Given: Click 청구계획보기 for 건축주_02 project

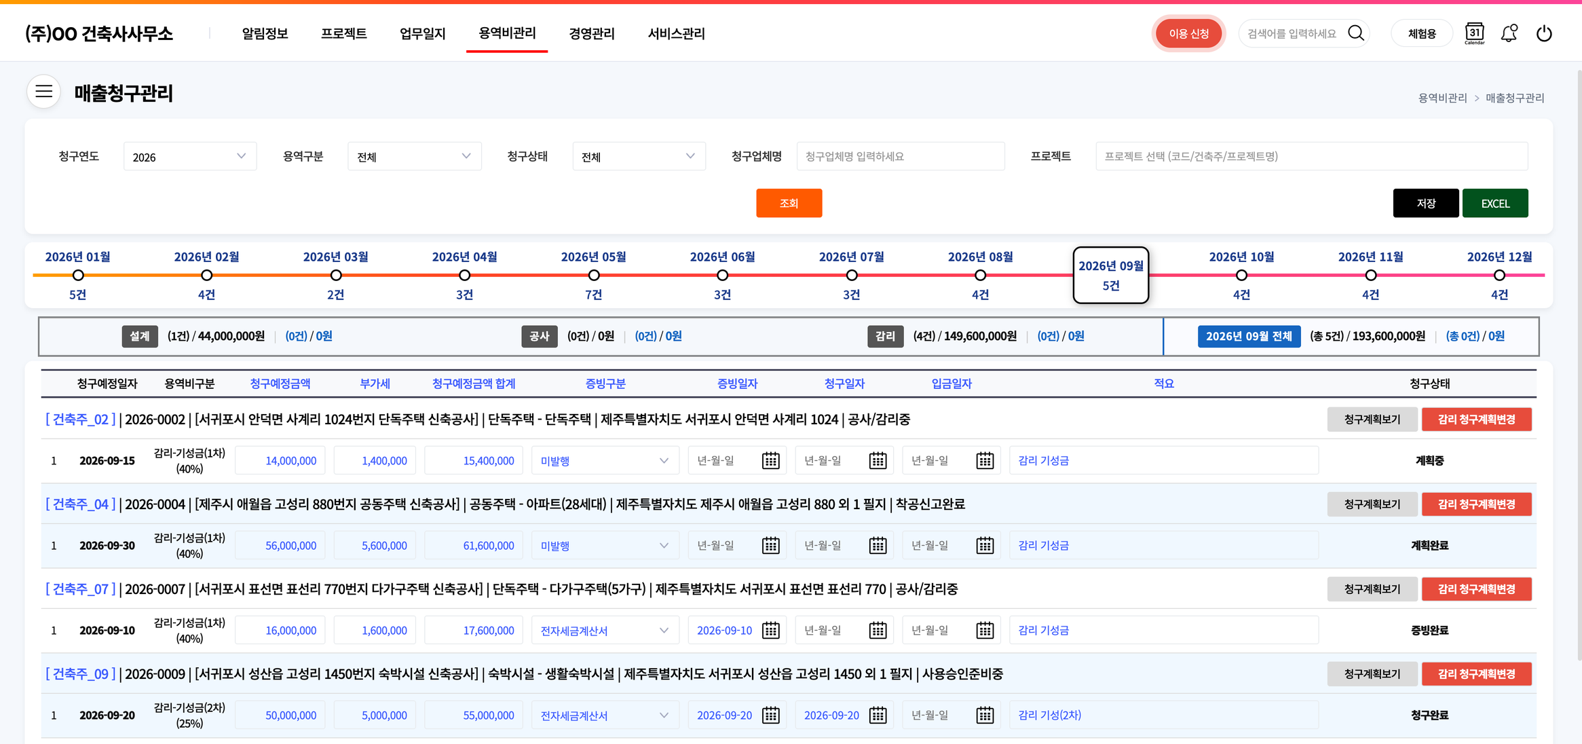Looking at the screenshot, I should (1372, 420).
